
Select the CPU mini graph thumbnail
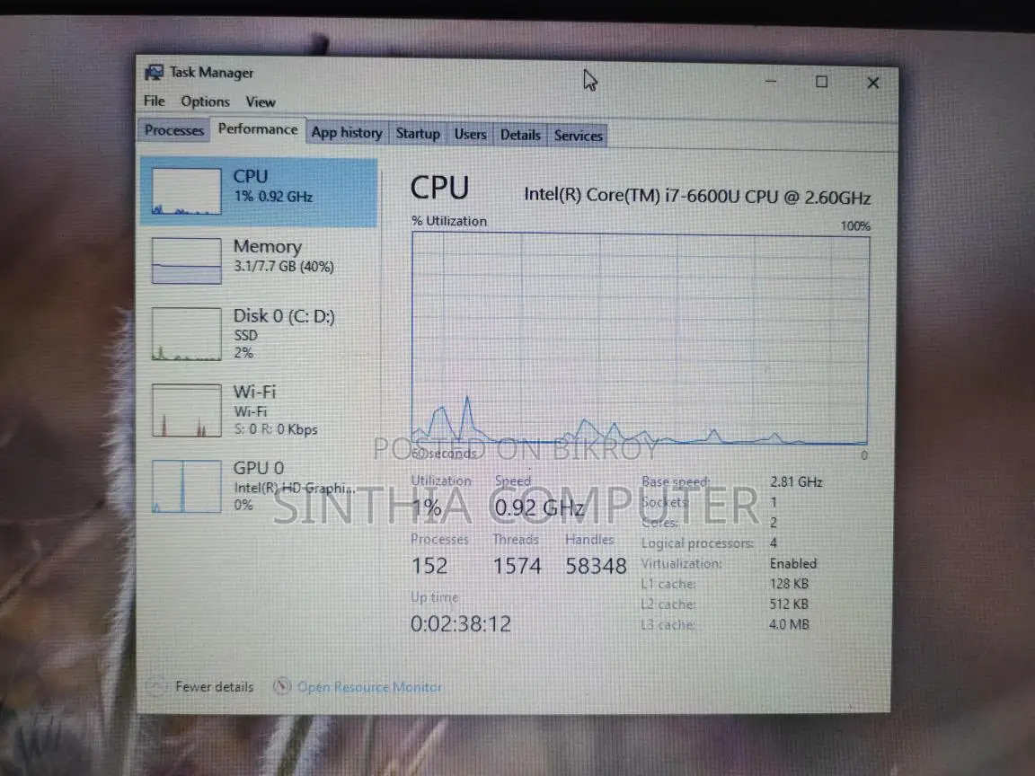coord(186,191)
